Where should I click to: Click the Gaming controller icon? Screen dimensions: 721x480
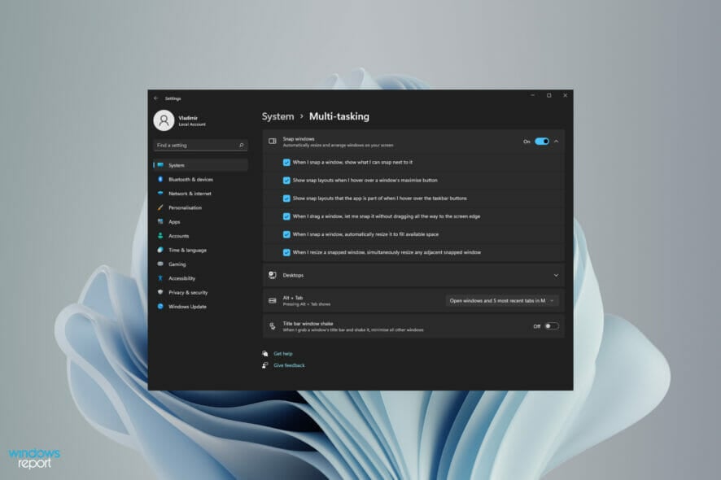coord(160,264)
